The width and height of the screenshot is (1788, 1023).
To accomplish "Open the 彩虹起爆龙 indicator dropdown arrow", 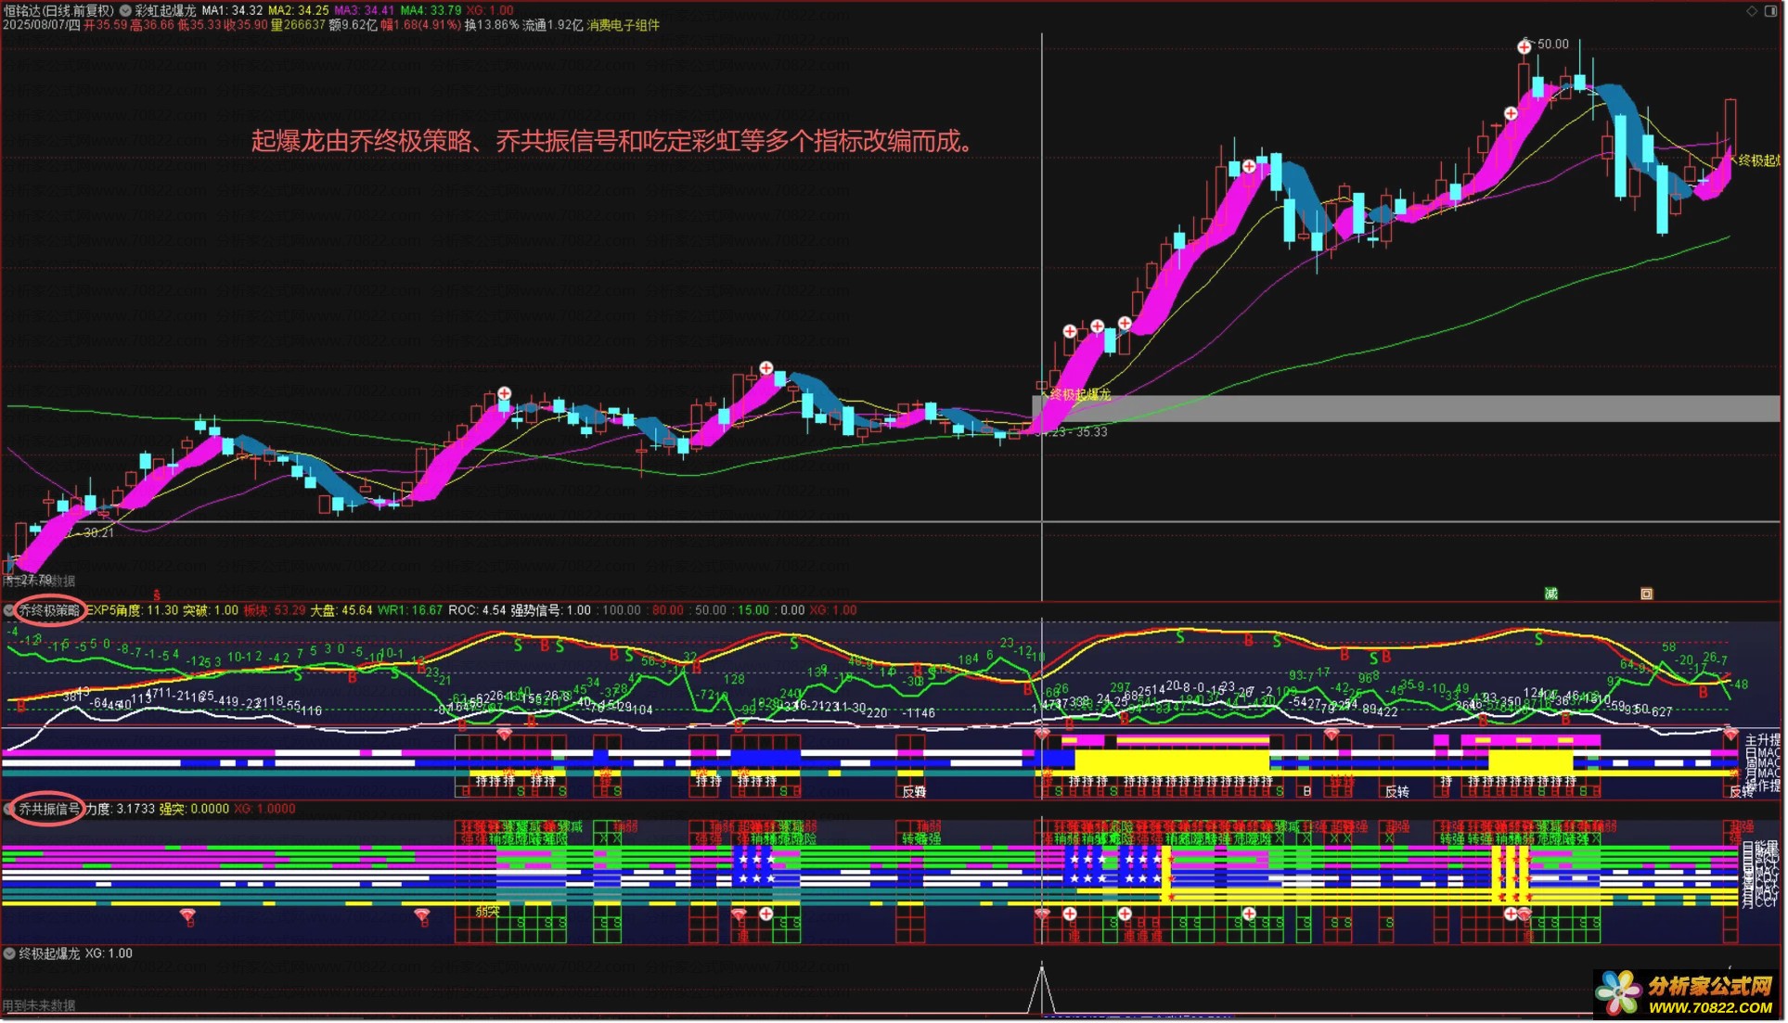I will click(x=125, y=10).
